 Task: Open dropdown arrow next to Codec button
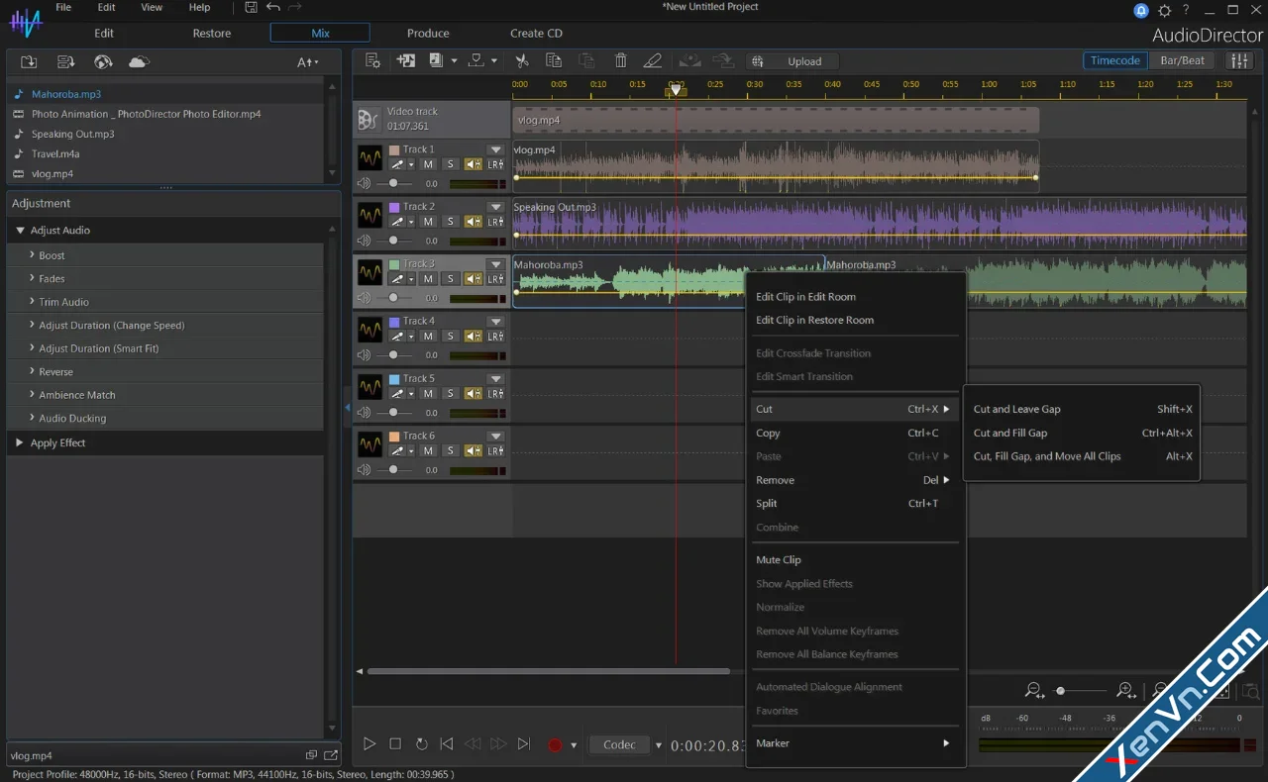tap(659, 745)
